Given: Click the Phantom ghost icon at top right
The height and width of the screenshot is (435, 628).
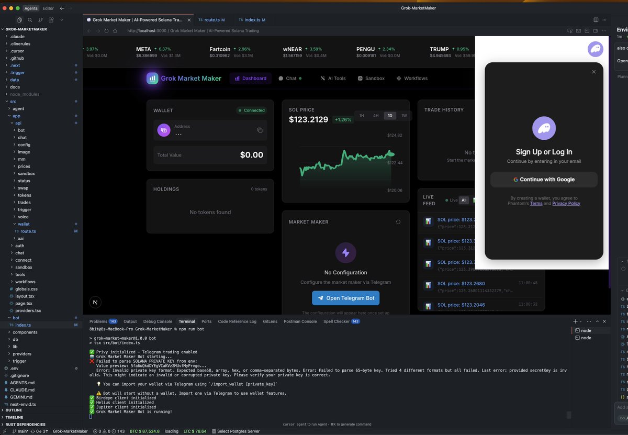Looking at the screenshot, I should tap(595, 49).
